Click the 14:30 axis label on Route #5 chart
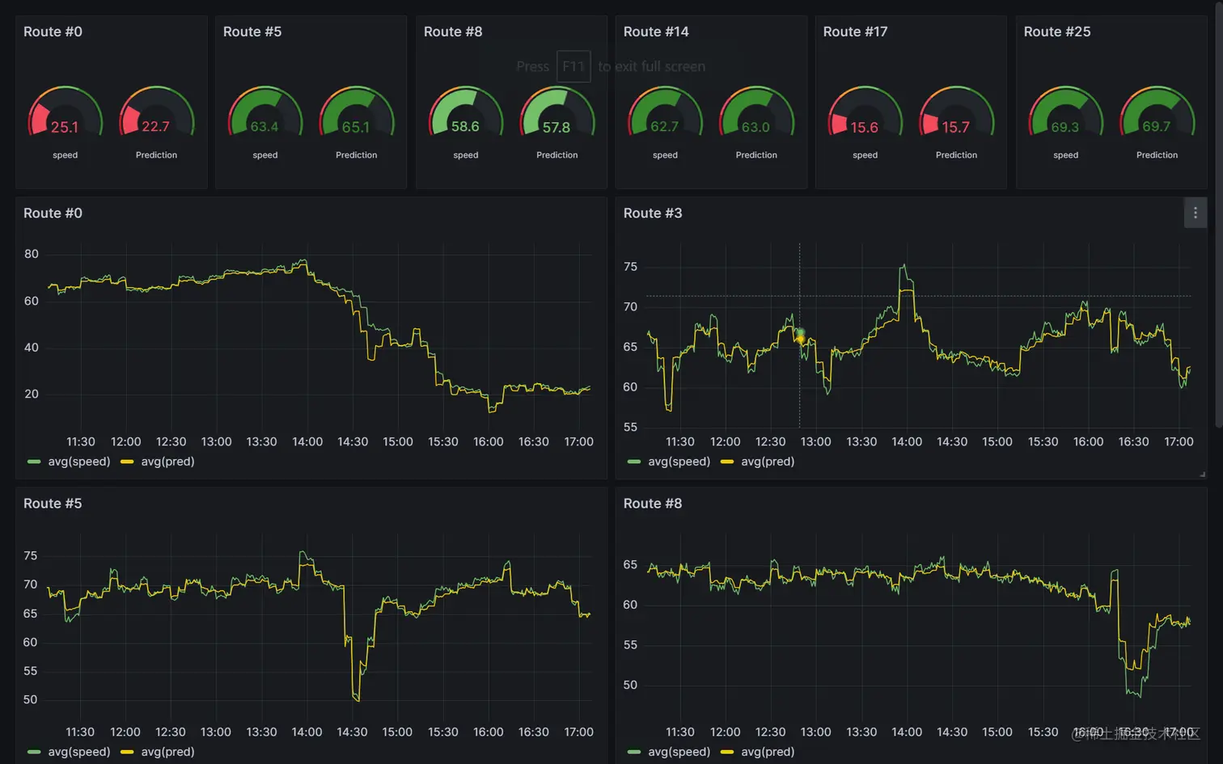Screen dimensions: 1223x764 point(352,732)
